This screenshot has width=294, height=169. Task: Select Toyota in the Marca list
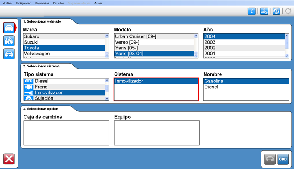(x=64, y=48)
